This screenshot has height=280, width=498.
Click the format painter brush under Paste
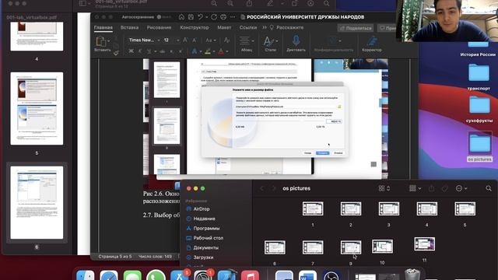coord(116,53)
